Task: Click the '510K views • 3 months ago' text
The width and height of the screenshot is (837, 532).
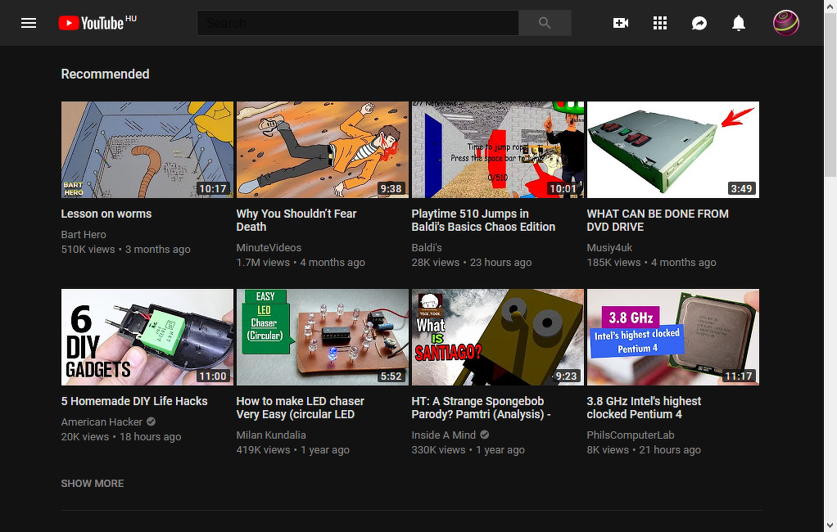Action: click(126, 249)
